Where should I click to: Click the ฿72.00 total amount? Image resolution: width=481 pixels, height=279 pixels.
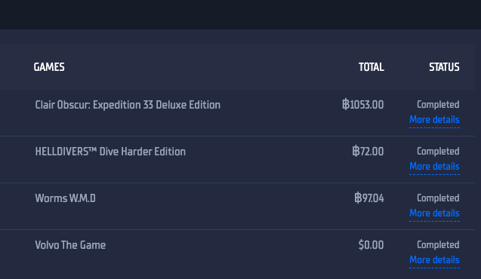[x=368, y=152]
